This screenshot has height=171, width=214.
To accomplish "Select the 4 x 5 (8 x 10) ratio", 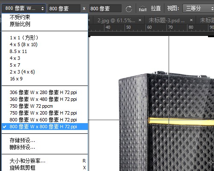I will point(45,44).
